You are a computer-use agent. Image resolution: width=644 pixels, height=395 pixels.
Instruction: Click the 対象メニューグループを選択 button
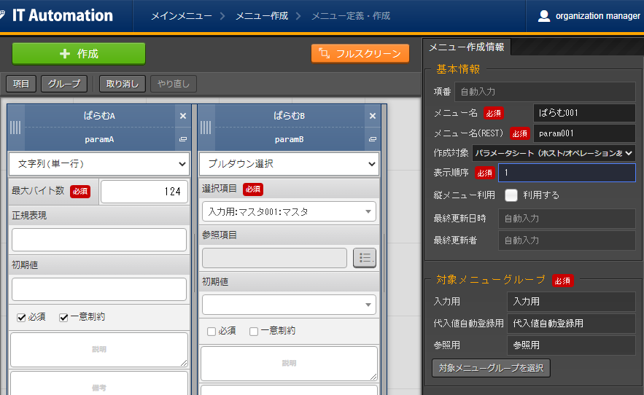pyautogui.click(x=491, y=367)
